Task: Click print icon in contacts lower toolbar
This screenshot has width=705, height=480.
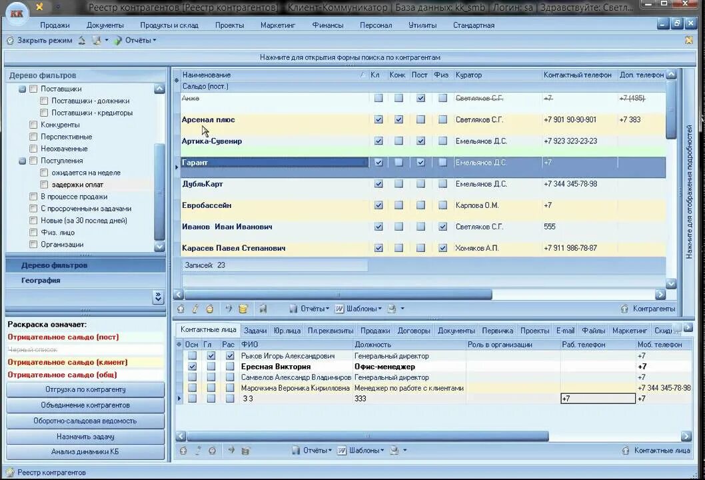Action: [394, 450]
